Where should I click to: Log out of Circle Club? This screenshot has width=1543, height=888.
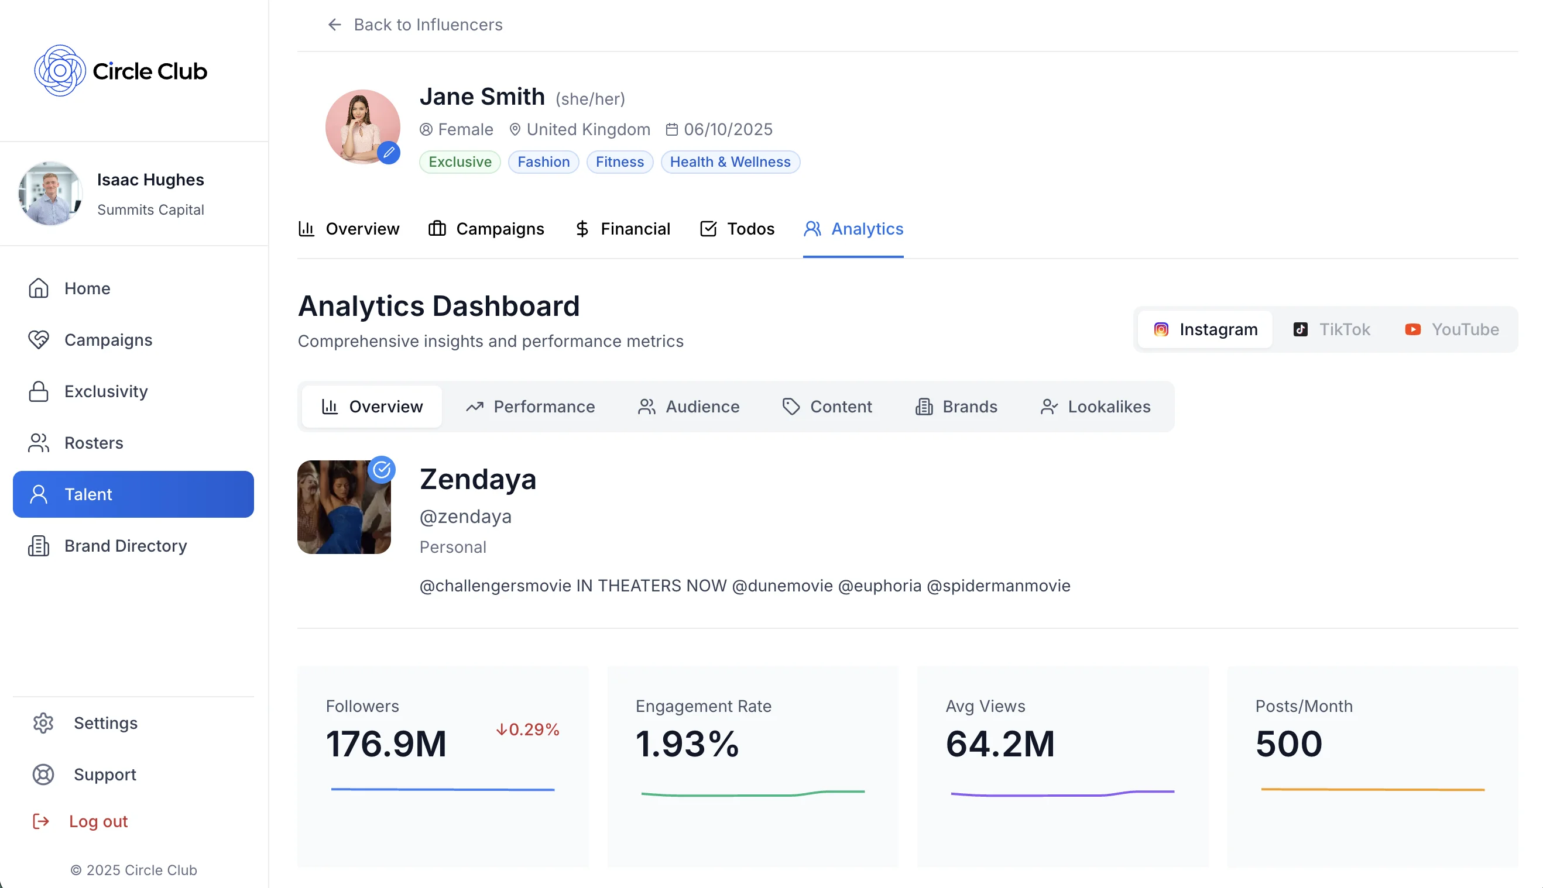98,821
